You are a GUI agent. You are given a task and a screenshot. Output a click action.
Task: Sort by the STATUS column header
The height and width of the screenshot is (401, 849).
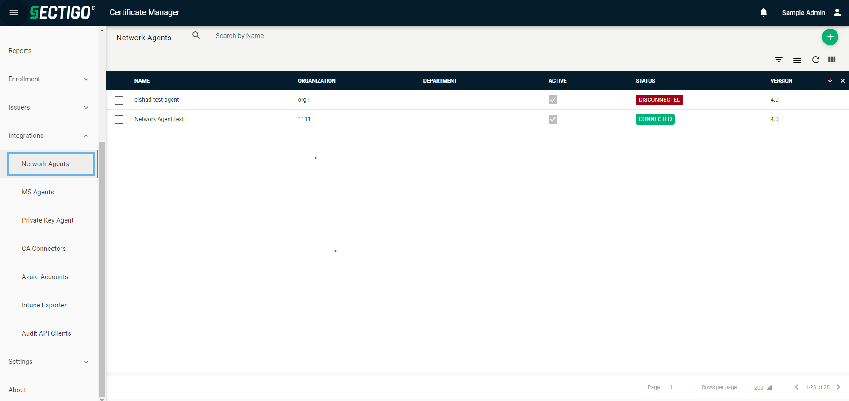click(645, 81)
